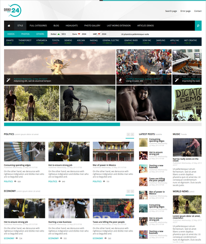Open the BLOG menu item
The height and width of the screenshot is (244, 206).
(56, 26)
